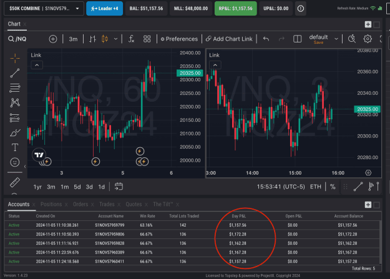This screenshot has width=390, height=279.
Task: Toggle the Leader +4 copy trading button
Action: [x=104, y=9]
